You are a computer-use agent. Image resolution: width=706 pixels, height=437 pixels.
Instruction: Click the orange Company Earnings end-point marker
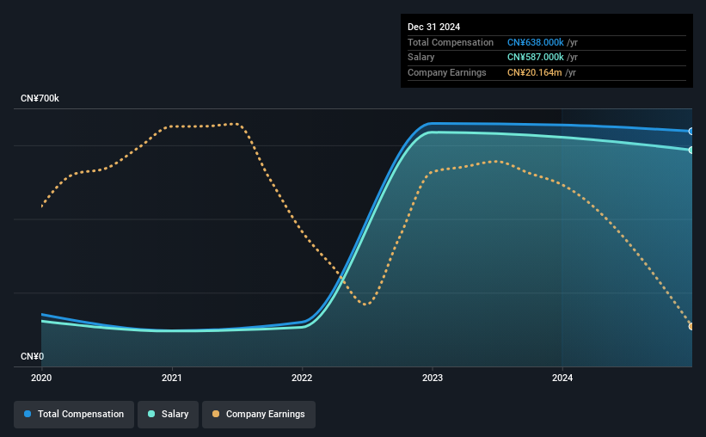coord(691,326)
